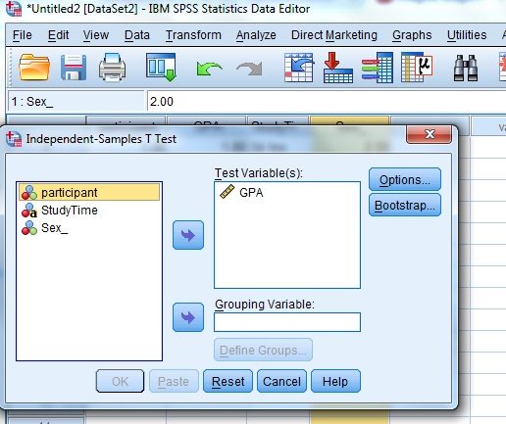Open the Analyze menu

click(x=256, y=35)
